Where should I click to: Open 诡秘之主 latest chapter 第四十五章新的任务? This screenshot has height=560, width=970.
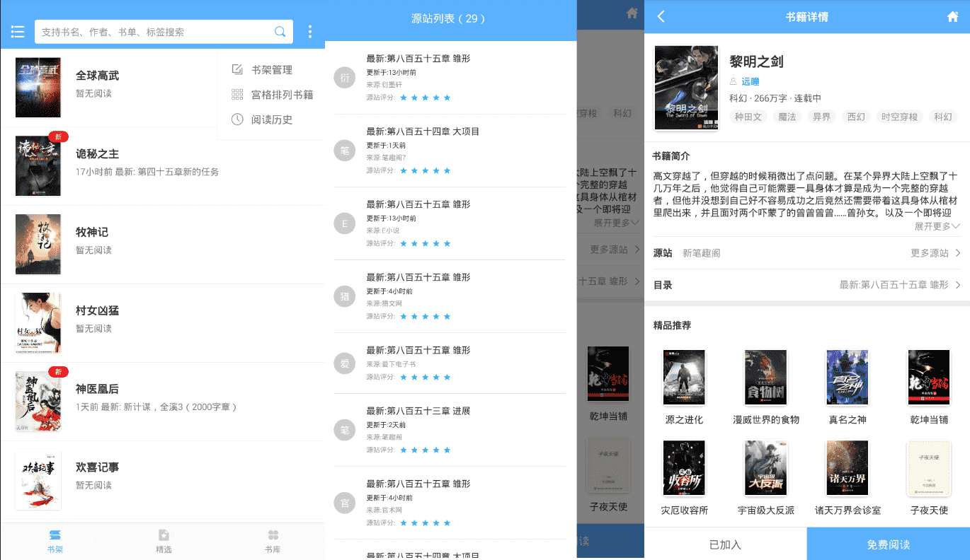(178, 172)
